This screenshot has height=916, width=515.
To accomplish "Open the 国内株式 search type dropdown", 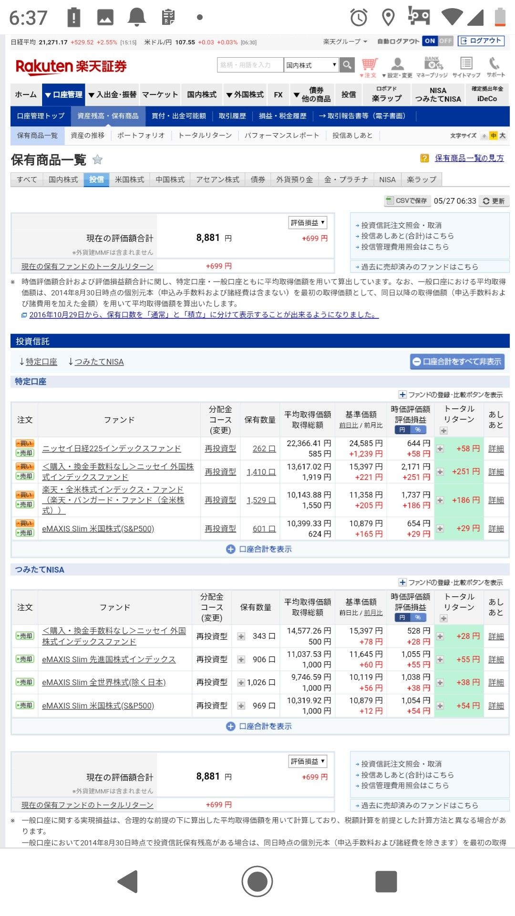I will coord(311,65).
